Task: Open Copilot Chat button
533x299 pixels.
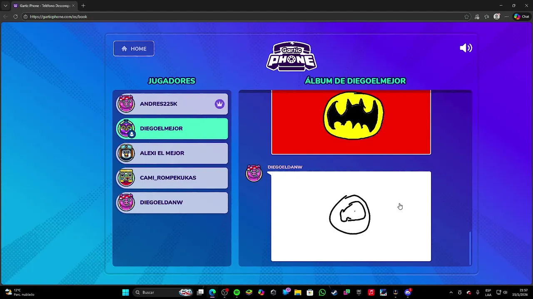Action: pyautogui.click(x=521, y=17)
